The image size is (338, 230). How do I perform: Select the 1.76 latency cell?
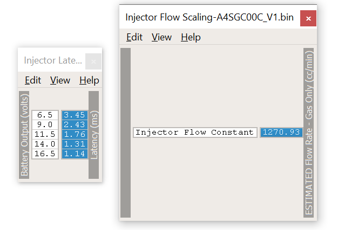coord(75,135)
